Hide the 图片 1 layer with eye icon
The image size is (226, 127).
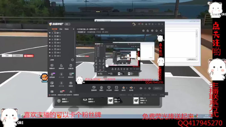[50, 36]
